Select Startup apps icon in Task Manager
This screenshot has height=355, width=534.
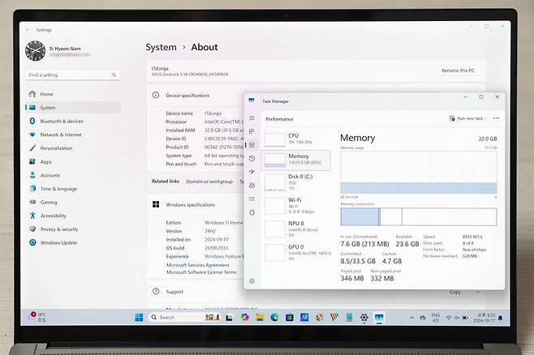[x=252, y=172]
